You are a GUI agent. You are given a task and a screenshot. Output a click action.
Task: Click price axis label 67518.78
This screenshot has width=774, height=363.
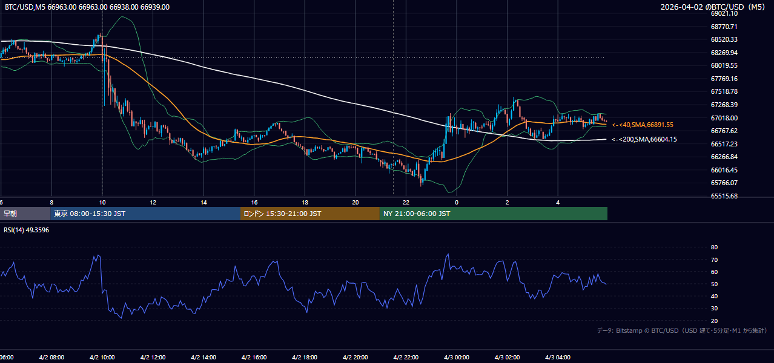pos(724,91)
